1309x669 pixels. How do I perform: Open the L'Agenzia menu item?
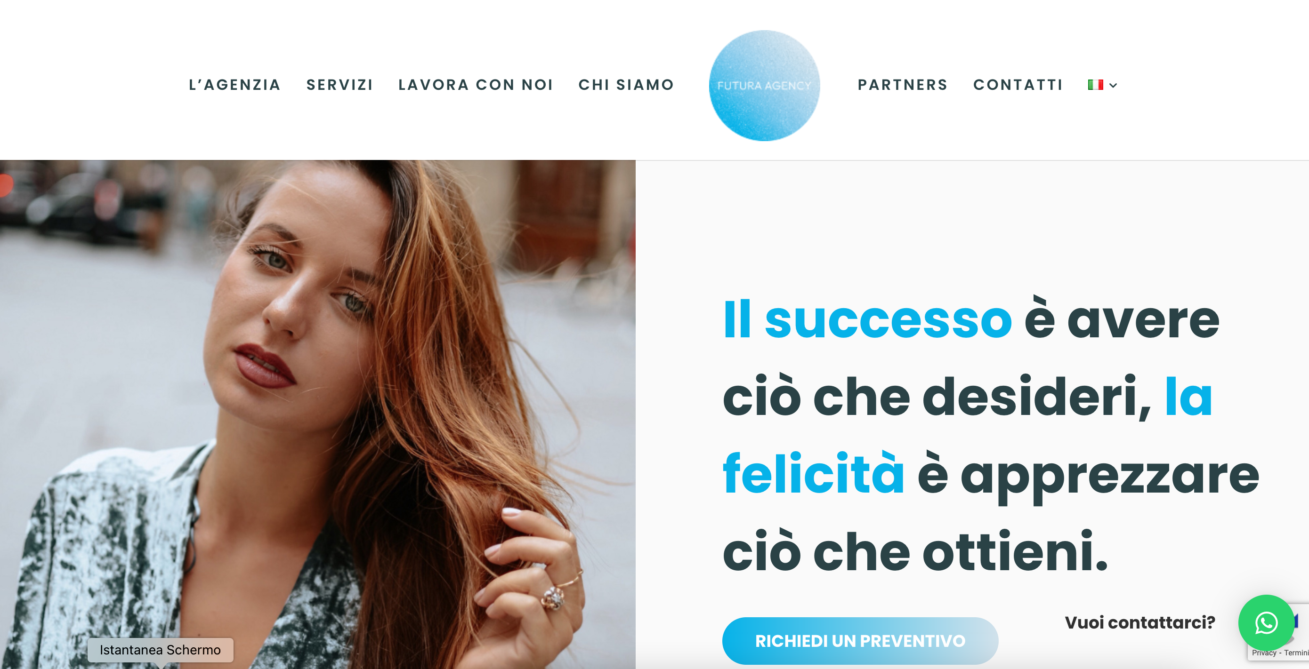235,85
